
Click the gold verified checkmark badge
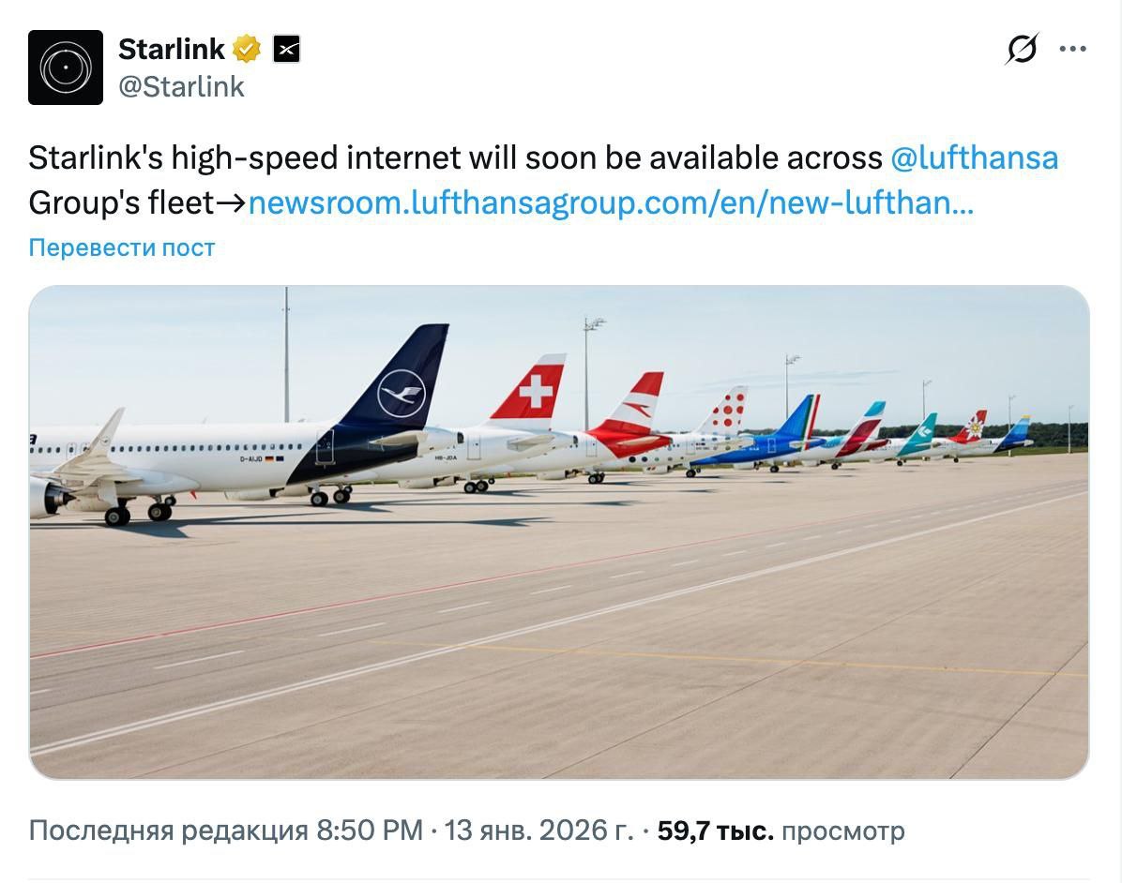pos(247,49)
